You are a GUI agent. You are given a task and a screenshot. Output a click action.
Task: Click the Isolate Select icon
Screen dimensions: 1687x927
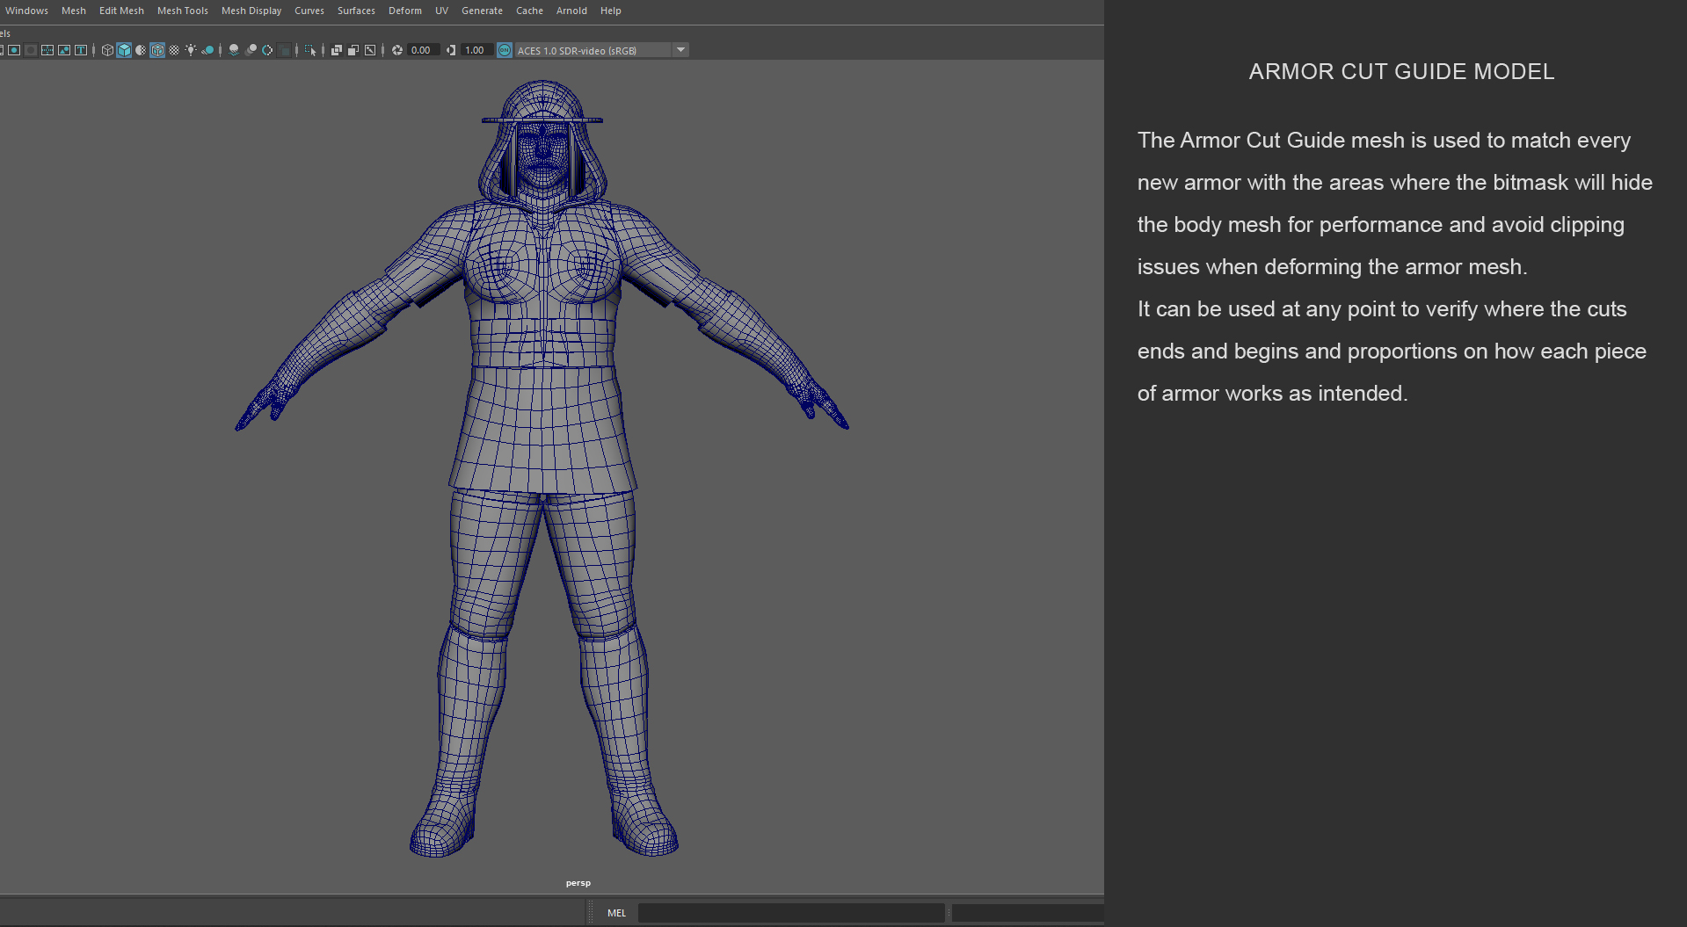tap(310, 50)
